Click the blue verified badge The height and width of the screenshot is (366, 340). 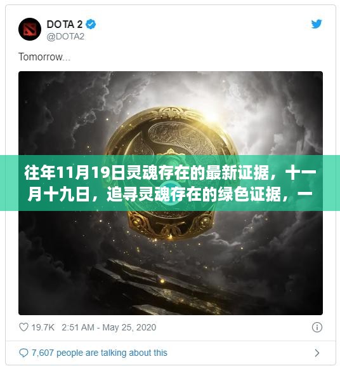(91, 24)
